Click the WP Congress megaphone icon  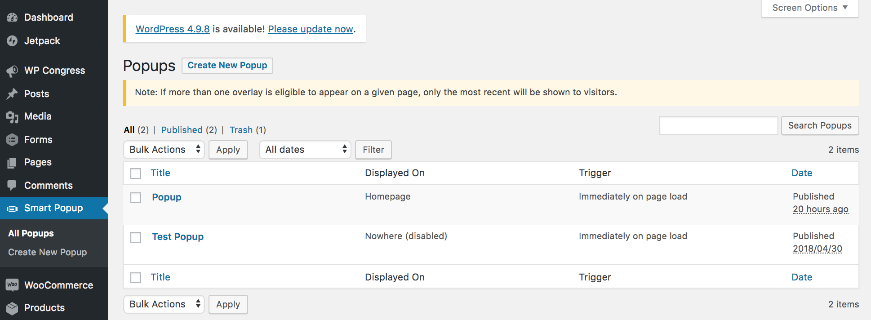[x=12, y=71]
